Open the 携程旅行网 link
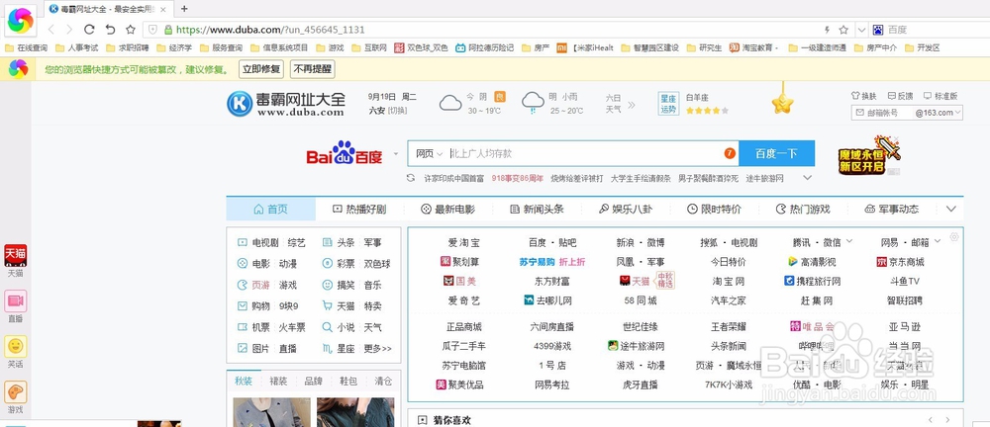The height and width of the screenshot is (427, 990). (x=812, y=281)
